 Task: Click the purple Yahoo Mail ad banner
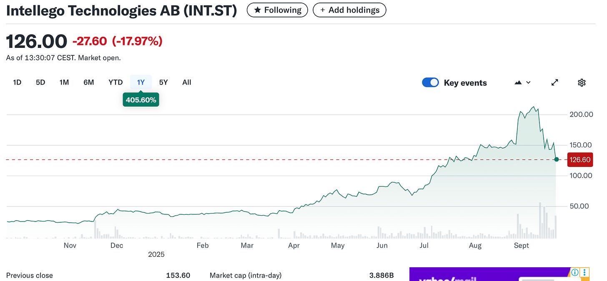(x=499, y=274)
